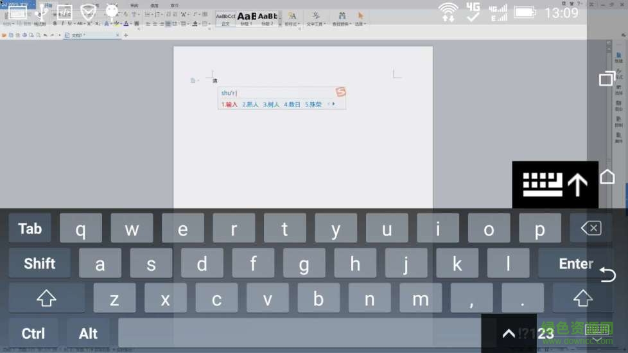
Task: Toggle the Ctrl modifier key
Action: click(x=33, y=333)
